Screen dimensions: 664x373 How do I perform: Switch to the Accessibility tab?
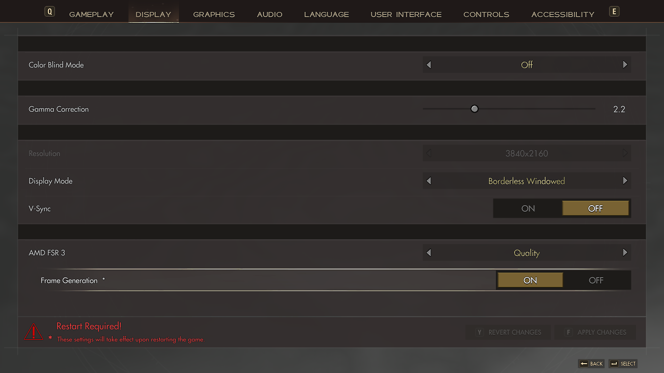coord(563,15)
